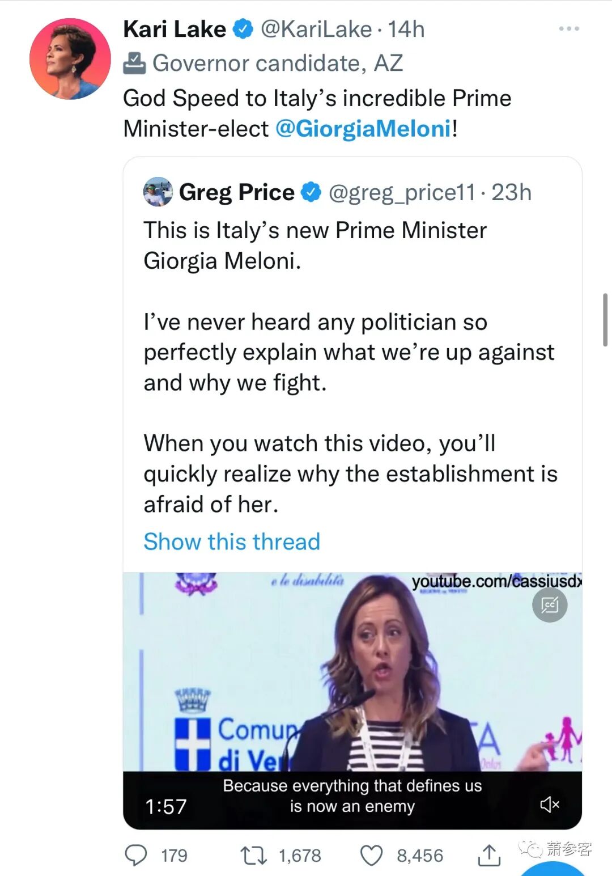Unmute the video via speaker icon
The width and height of the screenshot is (612, 876).
[550, 804]
